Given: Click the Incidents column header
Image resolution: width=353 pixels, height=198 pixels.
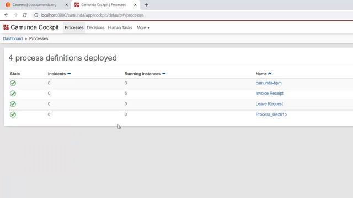Looking at the screenshot, I should [57, 74].
